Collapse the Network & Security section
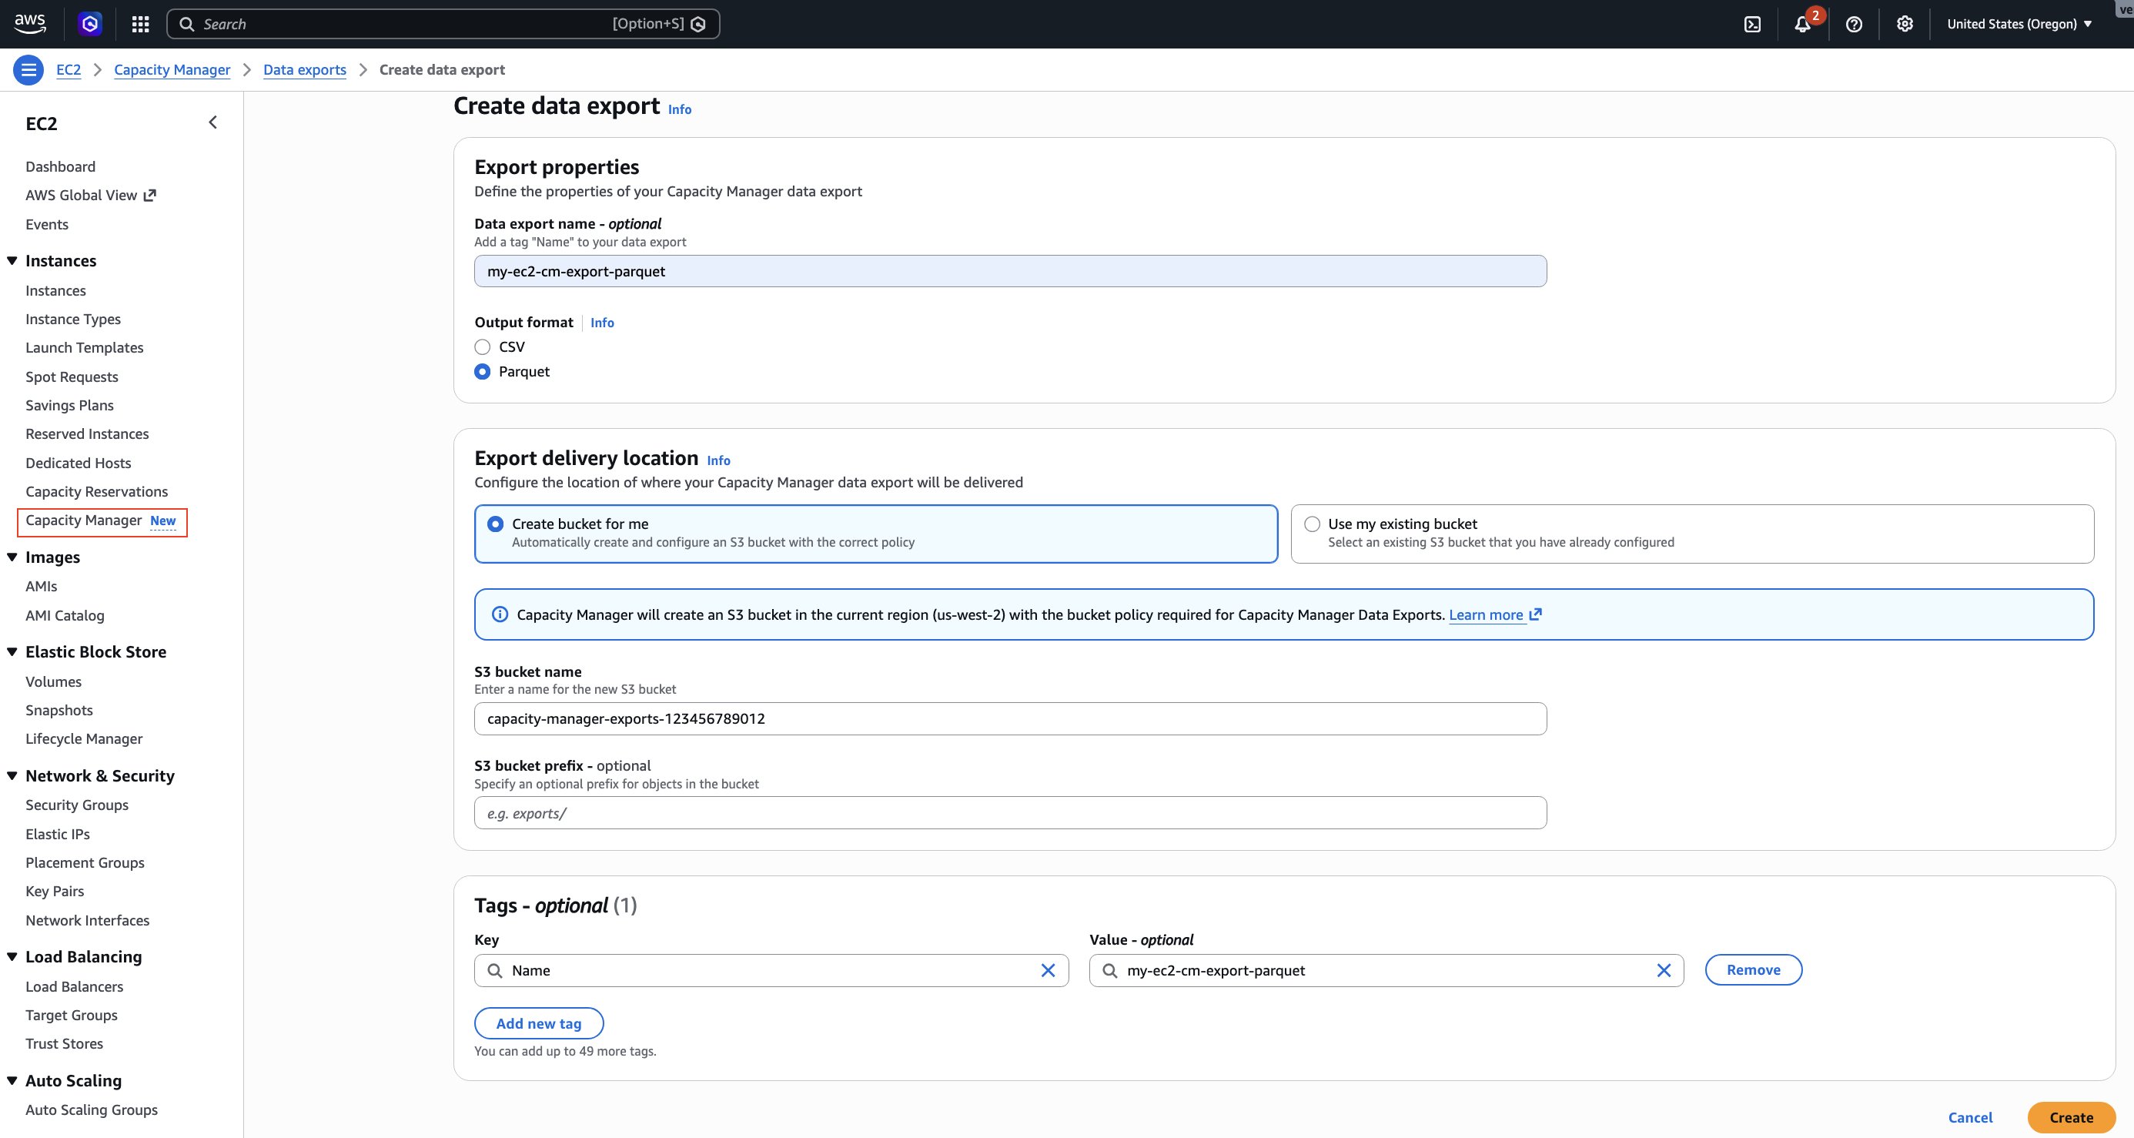 pyautogui.click(x=12, y=776)
